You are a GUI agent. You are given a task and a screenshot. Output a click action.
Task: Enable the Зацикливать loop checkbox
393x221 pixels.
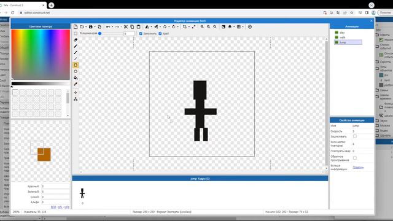[355, 136]
